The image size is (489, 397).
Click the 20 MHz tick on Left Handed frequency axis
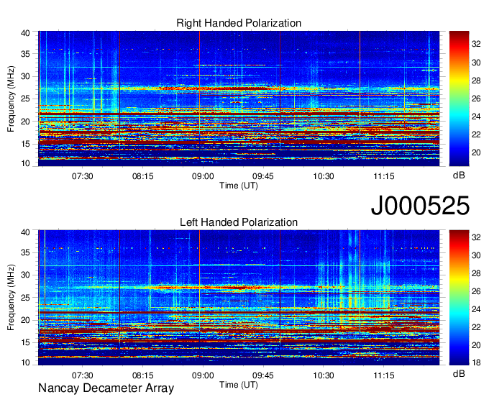[x=26, y=320]
